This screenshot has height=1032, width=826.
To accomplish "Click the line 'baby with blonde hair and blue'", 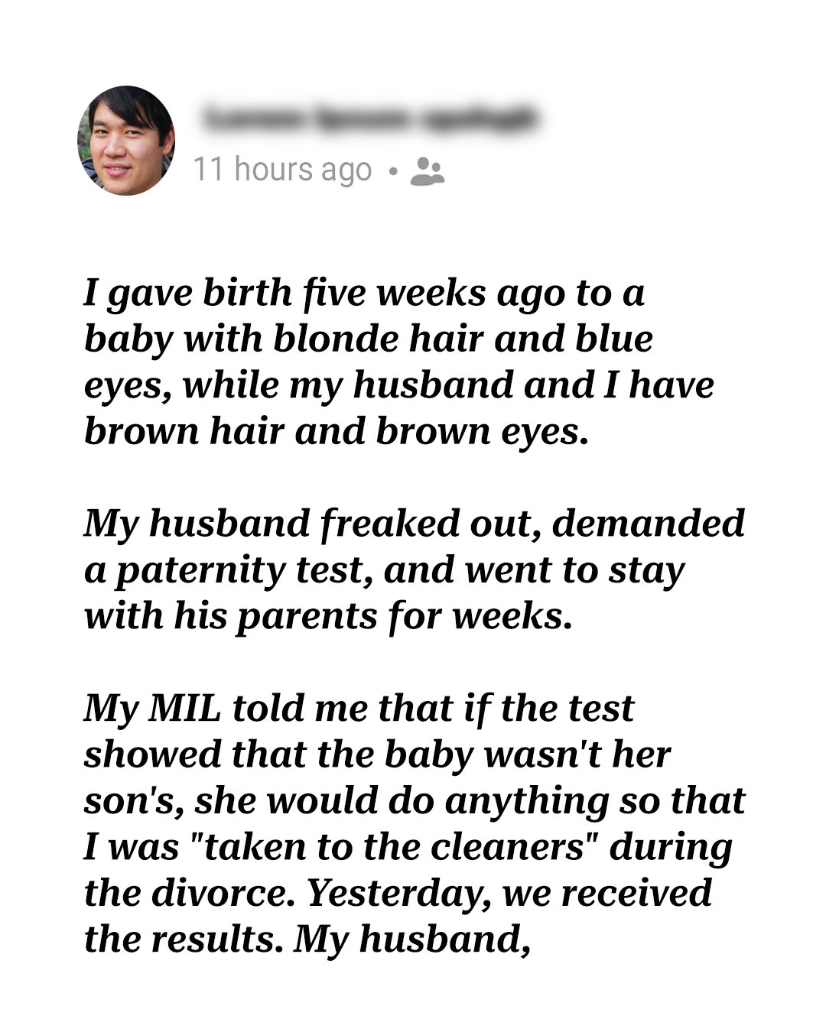I will coord(369,340).
